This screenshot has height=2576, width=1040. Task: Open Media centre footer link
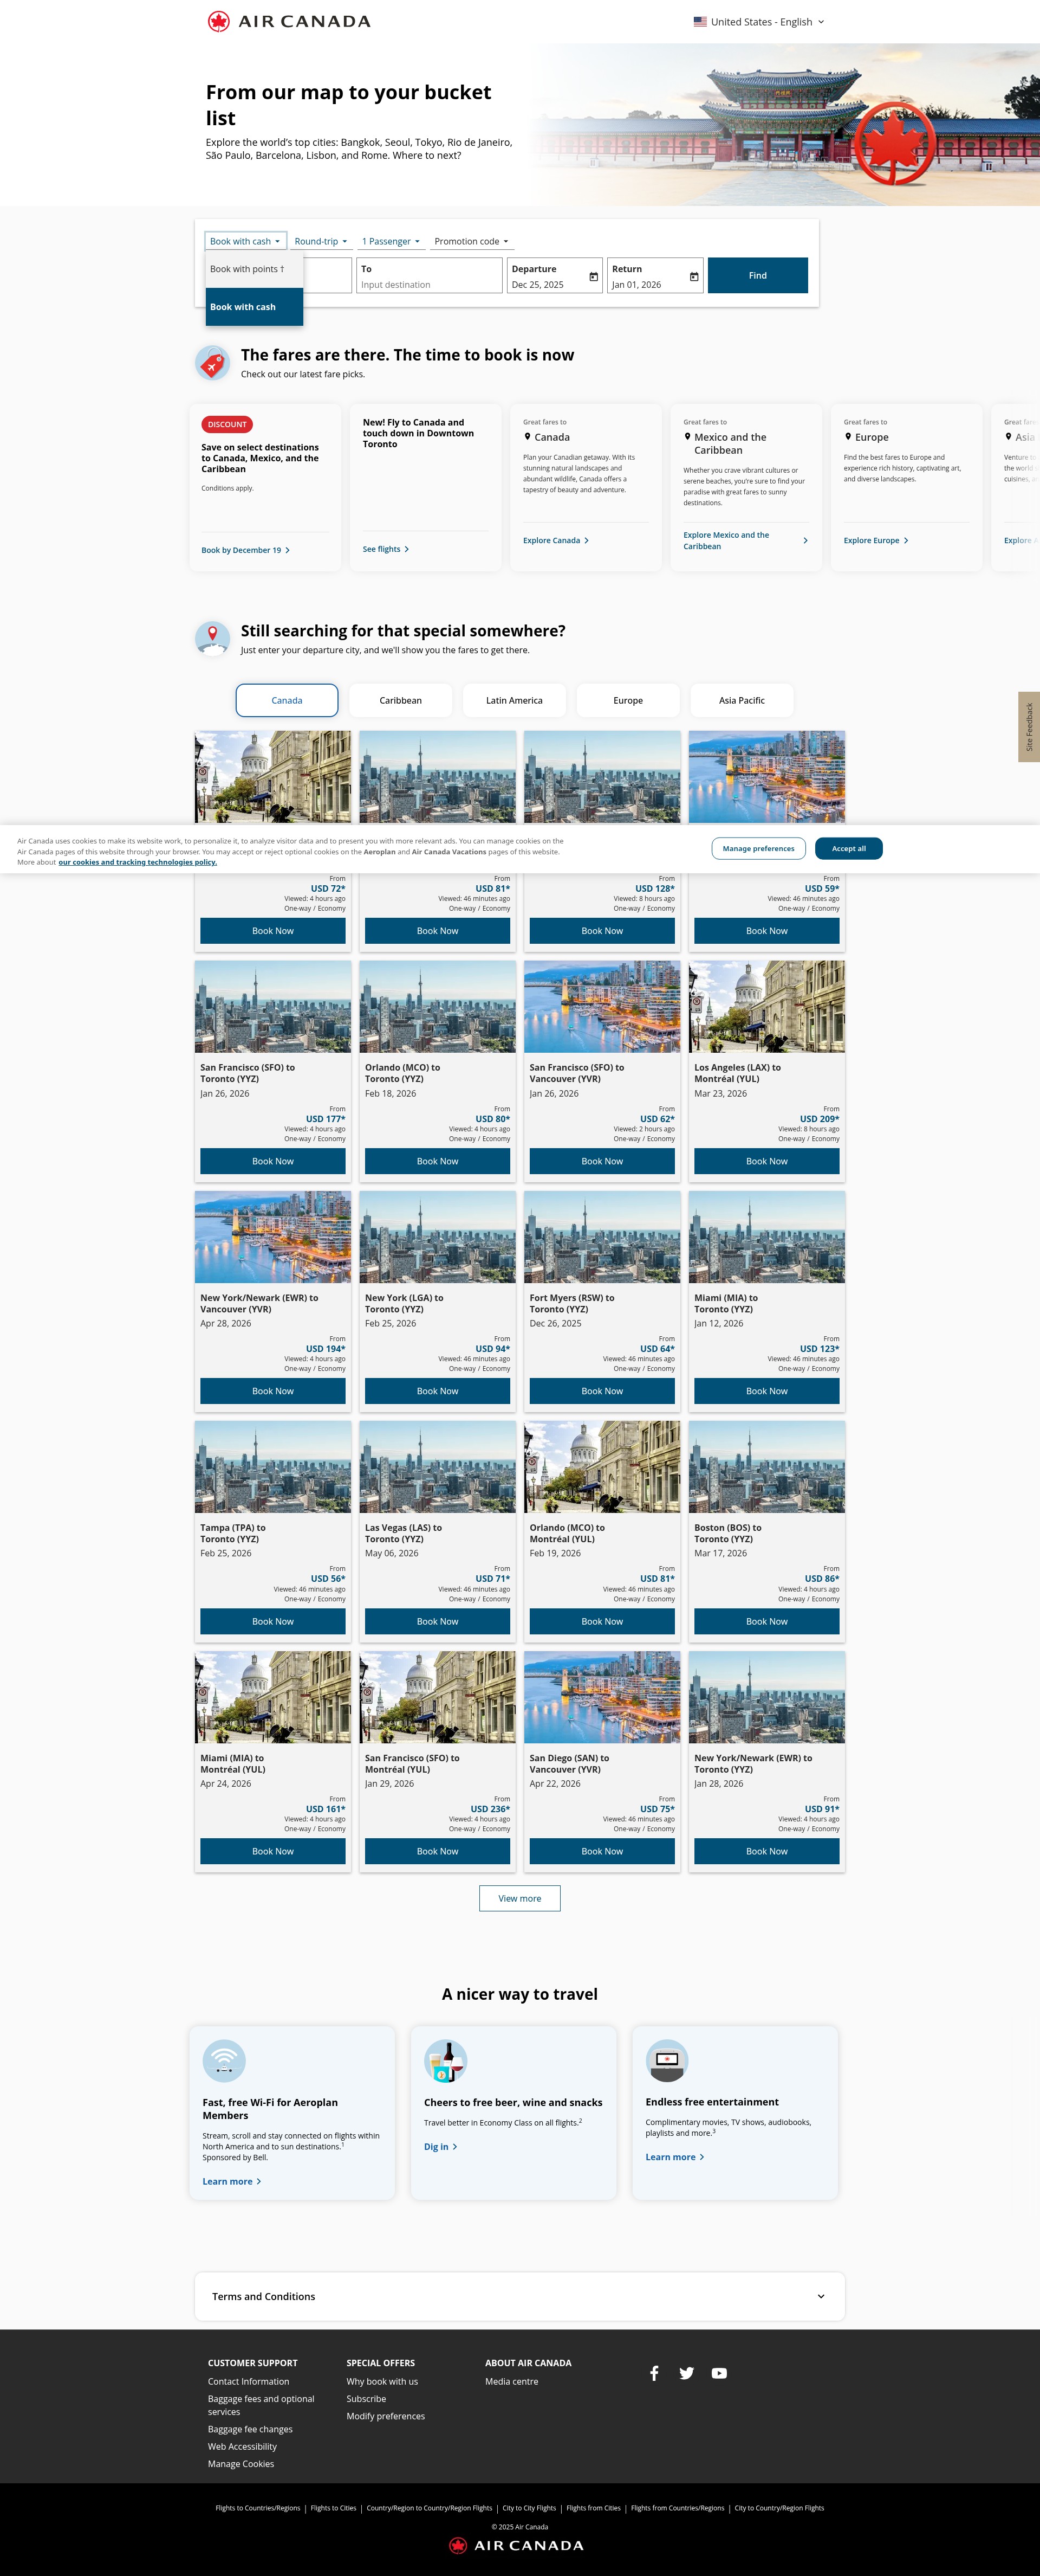pos(511,2382)
